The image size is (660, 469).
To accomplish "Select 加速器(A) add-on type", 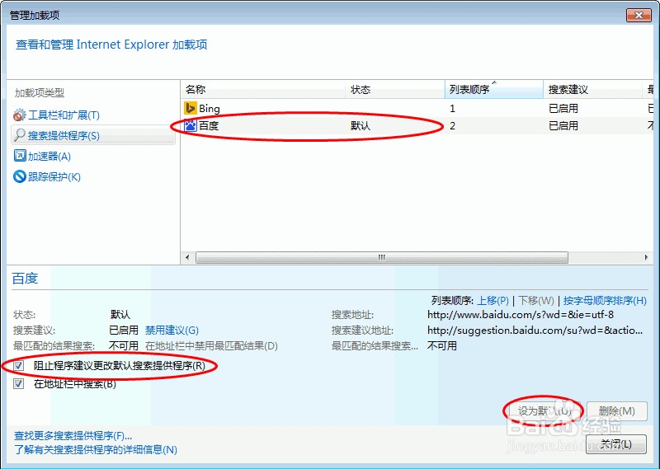I will tap(49, 156).
